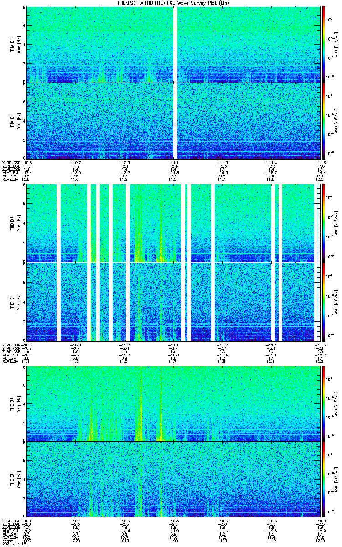Click the '1120' time tick label
Screen dimensions: 342x547
tap(222, 540)
